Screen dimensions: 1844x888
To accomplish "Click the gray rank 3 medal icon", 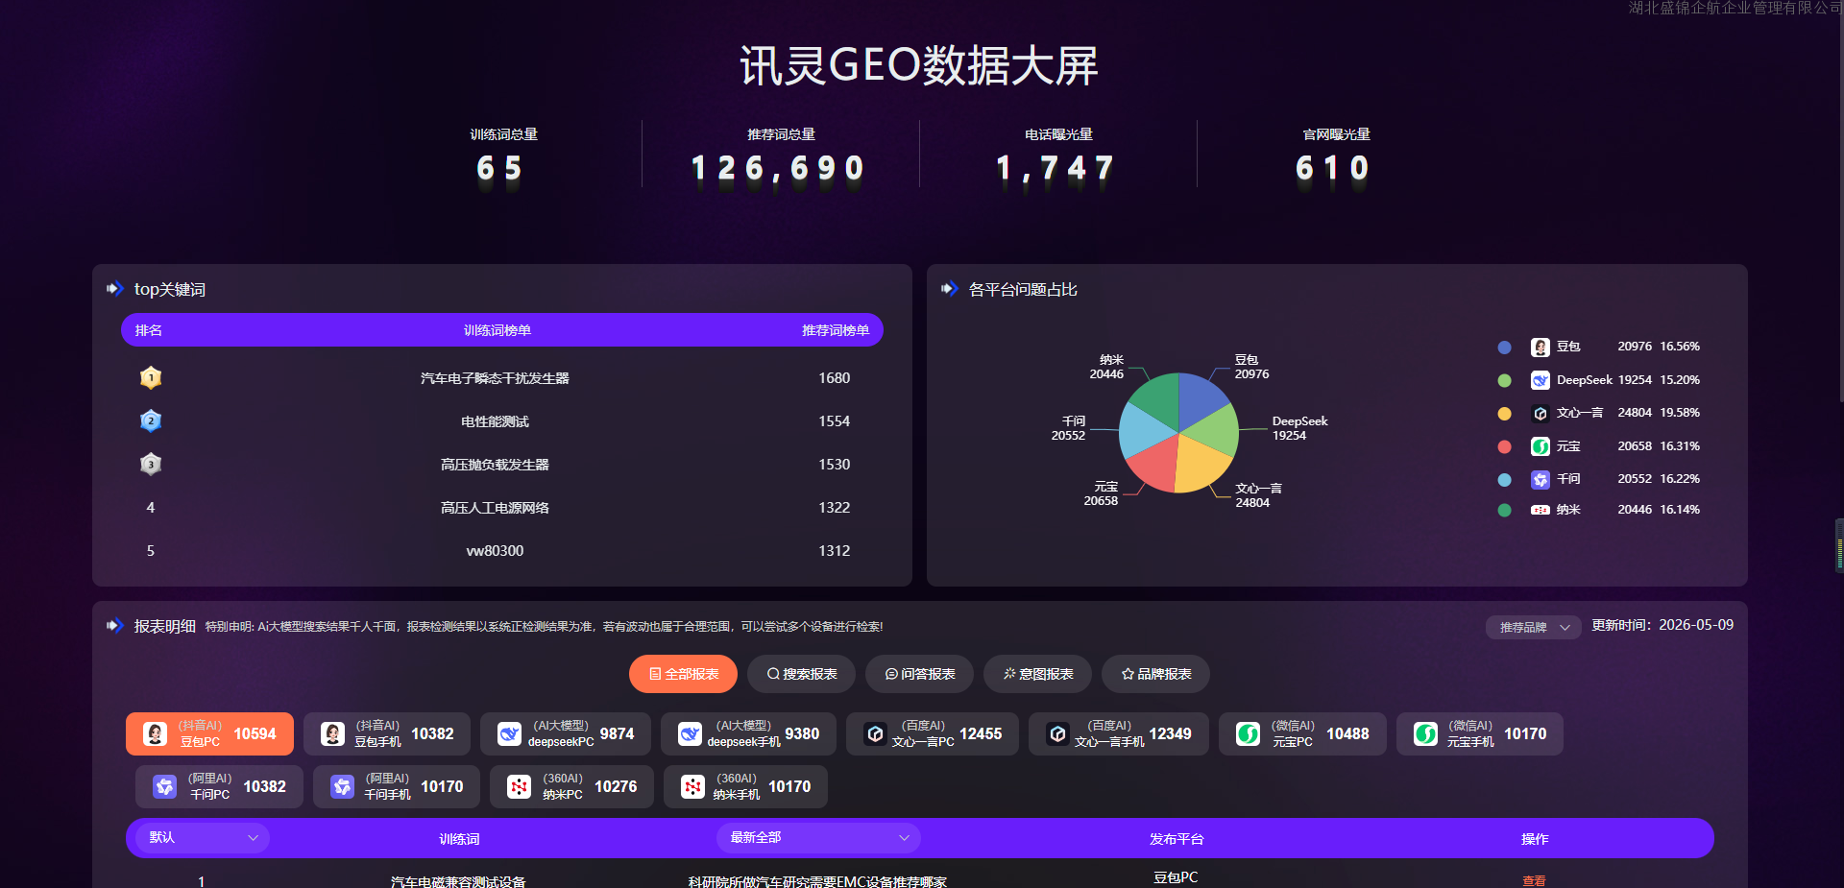I will 151,464.
